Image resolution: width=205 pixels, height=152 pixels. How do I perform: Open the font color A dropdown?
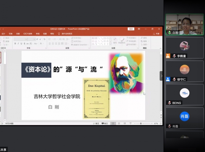coord(43,44)
